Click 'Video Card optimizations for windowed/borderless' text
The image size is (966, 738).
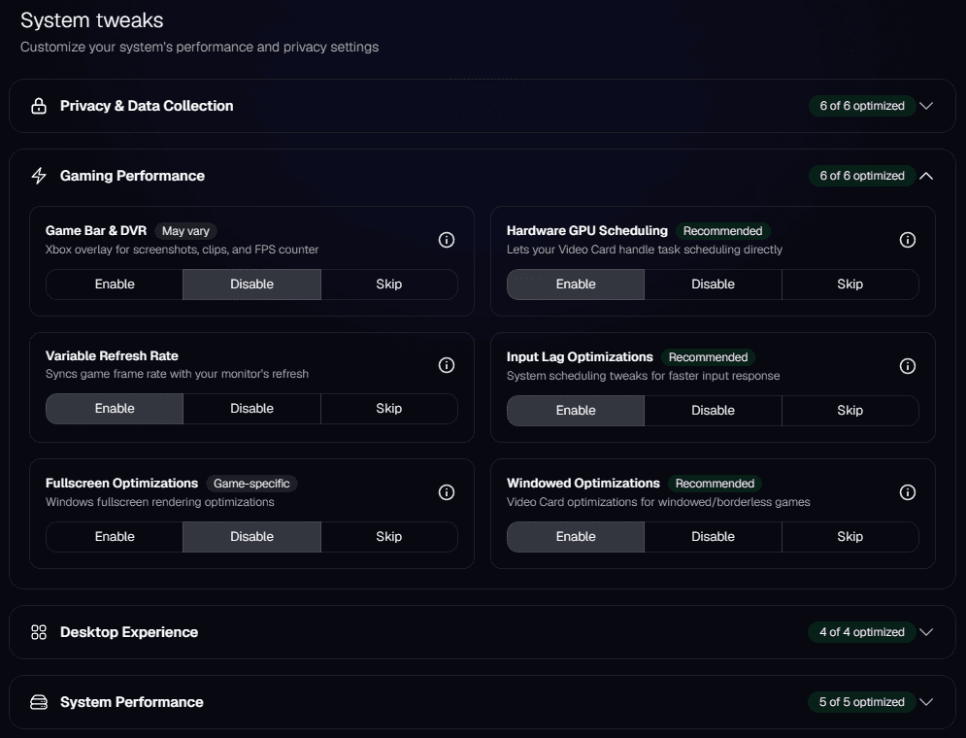tap(658, 502)
